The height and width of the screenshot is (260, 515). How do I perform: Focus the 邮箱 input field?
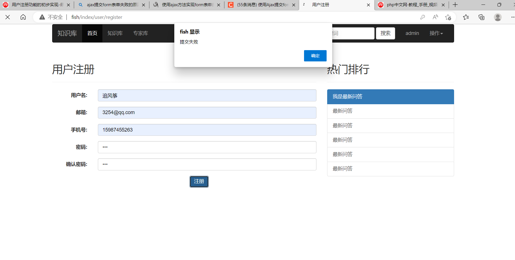207,113
